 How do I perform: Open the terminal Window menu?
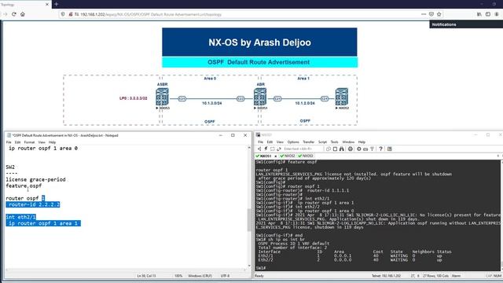coord(348,141)
